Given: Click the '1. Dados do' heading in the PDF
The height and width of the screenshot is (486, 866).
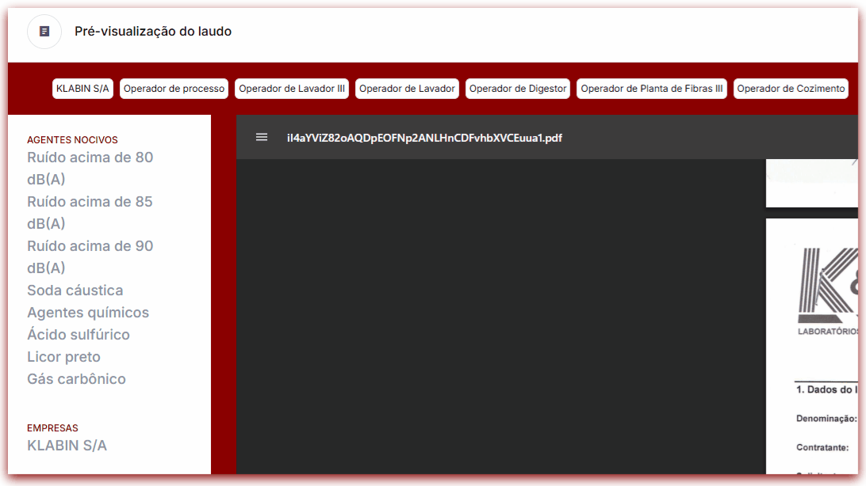Looking at the screenshot, I should 826,389.
